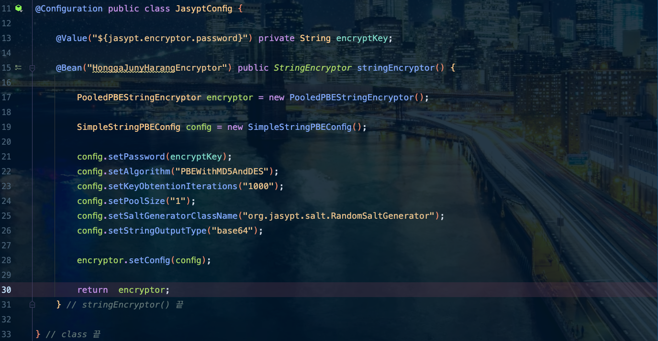Collapse the stringEncryptor method via line 15 fold marker
The width and height of the screenshot is (658, 341).
point(32,68)
